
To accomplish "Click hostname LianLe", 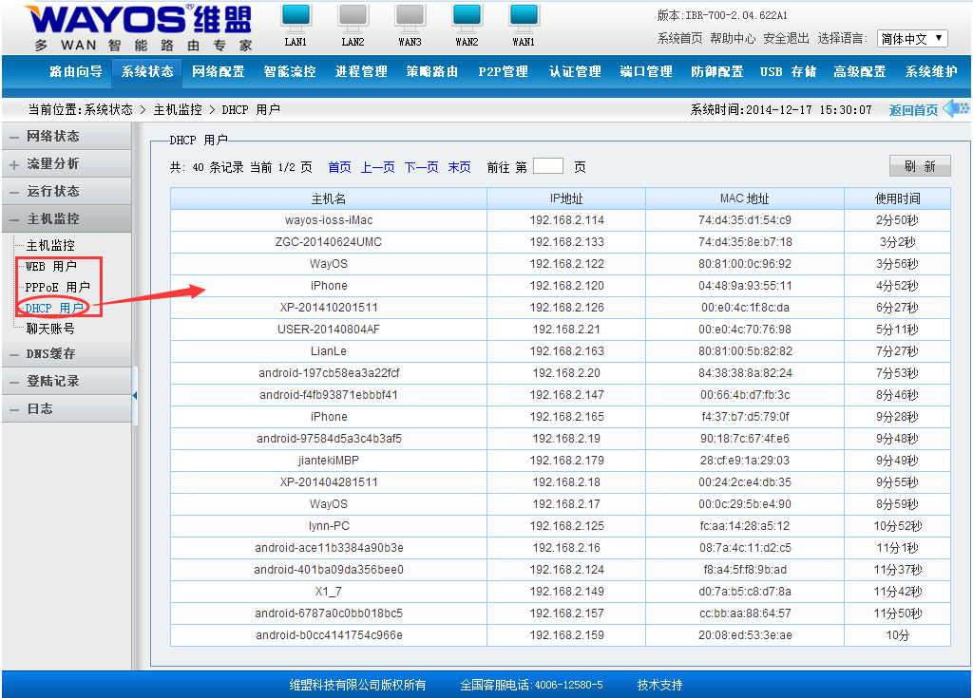I will [x=328, y=351].
